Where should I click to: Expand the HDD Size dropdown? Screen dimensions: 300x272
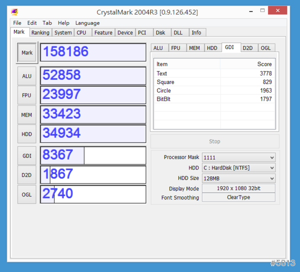click(x=238, y=178)
